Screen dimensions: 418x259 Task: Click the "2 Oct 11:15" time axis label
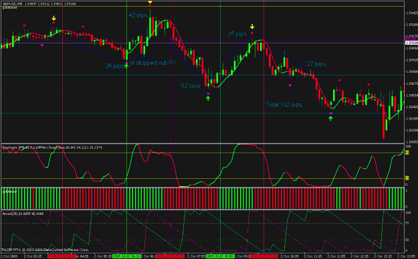(x=313, y=256)
